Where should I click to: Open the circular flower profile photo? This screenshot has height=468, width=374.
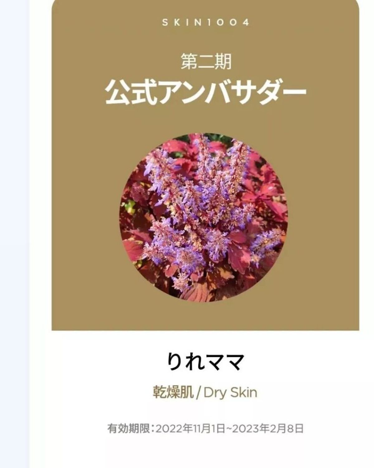pos(204,218)
